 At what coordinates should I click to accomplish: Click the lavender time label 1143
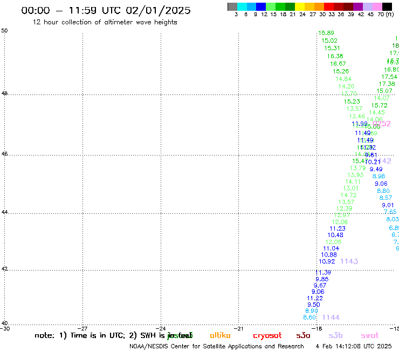(x=349, y=261)
